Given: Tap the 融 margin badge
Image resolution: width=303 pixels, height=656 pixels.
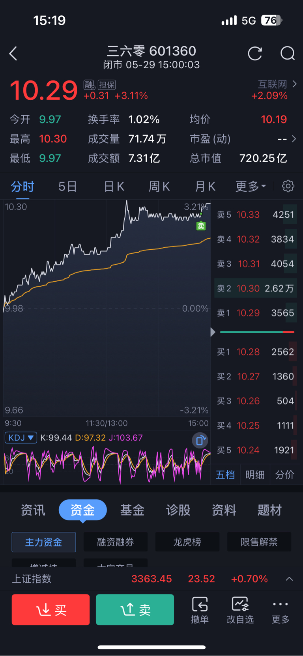Looking at the screenshot, I should [90, 85].
